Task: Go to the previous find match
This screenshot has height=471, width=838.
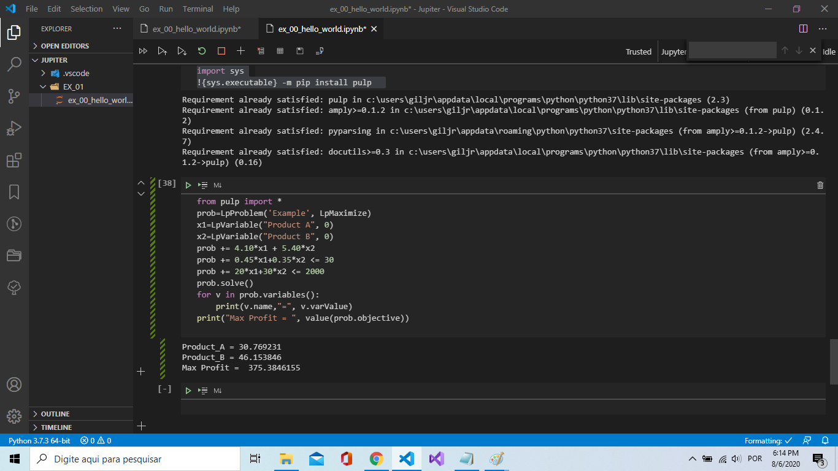Action: [x=785, y=50]
